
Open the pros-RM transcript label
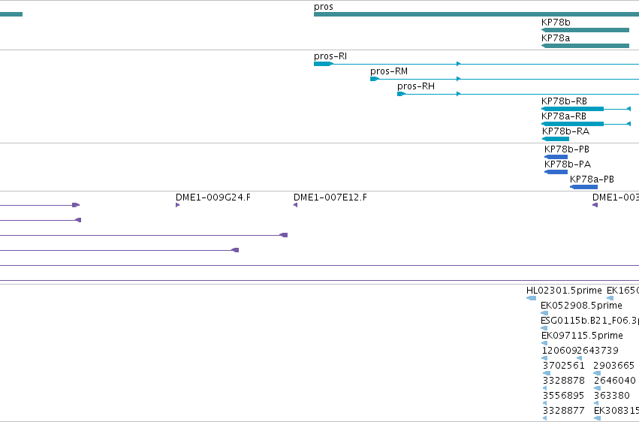389,71
